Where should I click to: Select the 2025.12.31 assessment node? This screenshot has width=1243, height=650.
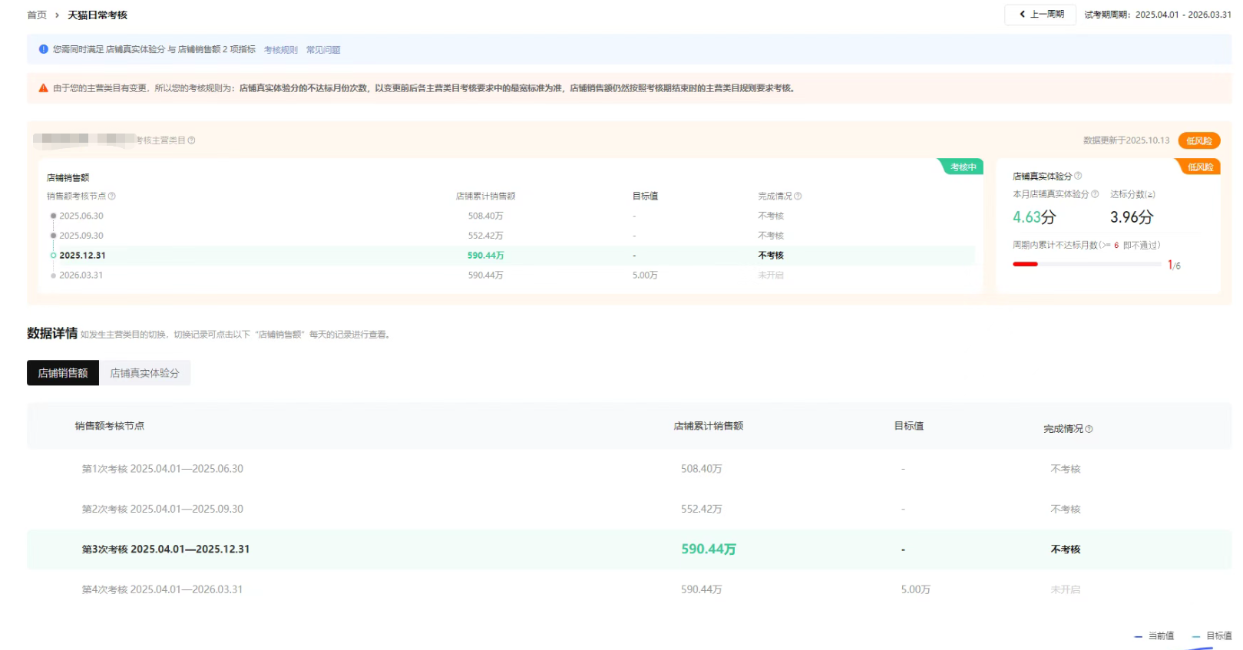82,256
